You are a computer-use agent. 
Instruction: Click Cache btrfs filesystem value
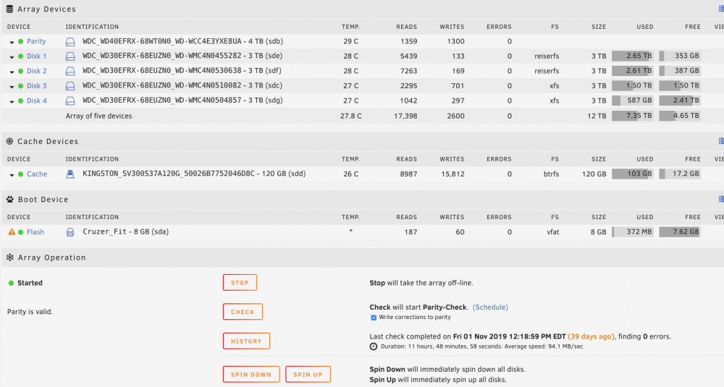[551, 174]
